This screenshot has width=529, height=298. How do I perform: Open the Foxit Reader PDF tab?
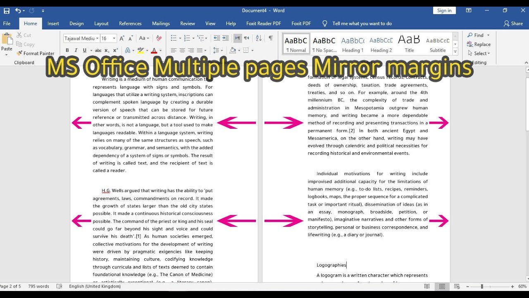[264, 24]
